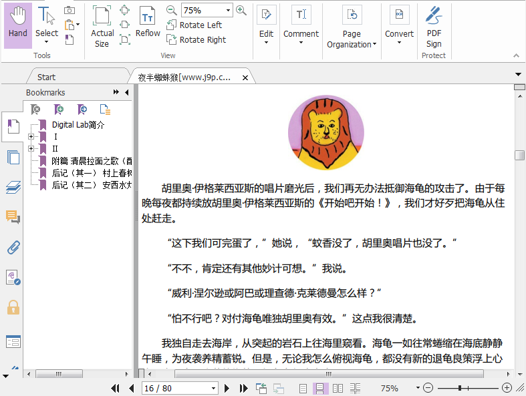The width and height of the screenshot is (526, 396).
Task: Open the Digital Lab简介 bookmark
Action: coord(78,125)
